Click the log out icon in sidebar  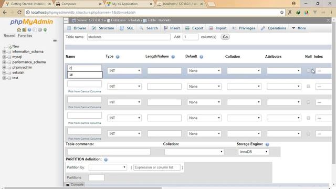tap(24, 30)
